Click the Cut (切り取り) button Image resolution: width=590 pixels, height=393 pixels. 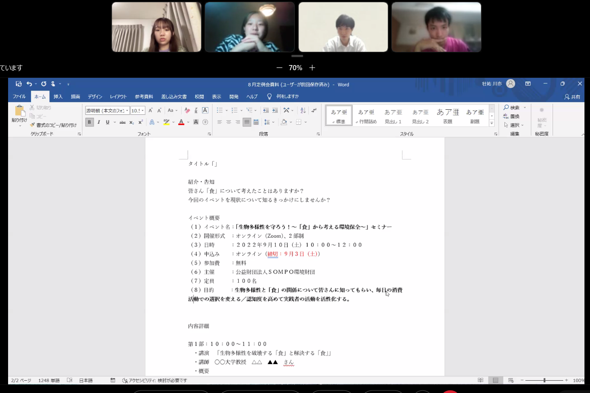(x=40, y=108)
